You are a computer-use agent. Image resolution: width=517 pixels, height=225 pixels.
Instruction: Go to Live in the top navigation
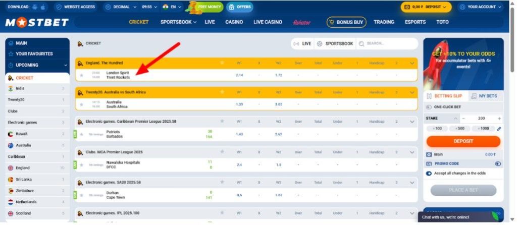click(210, 22)
